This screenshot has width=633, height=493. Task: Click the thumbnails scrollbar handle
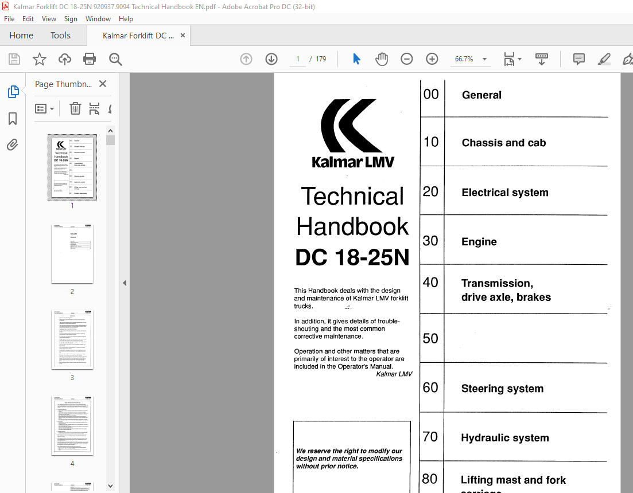point(111,140)
